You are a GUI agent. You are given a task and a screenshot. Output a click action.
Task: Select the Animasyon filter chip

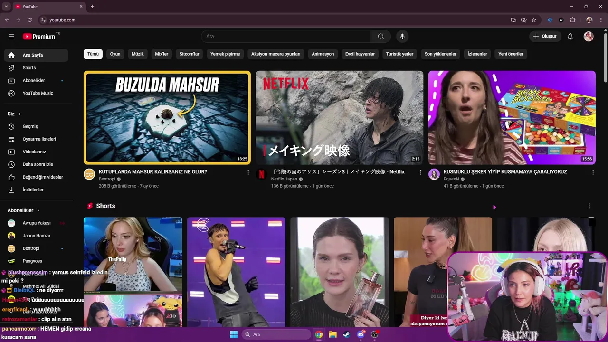pos(323,54)
